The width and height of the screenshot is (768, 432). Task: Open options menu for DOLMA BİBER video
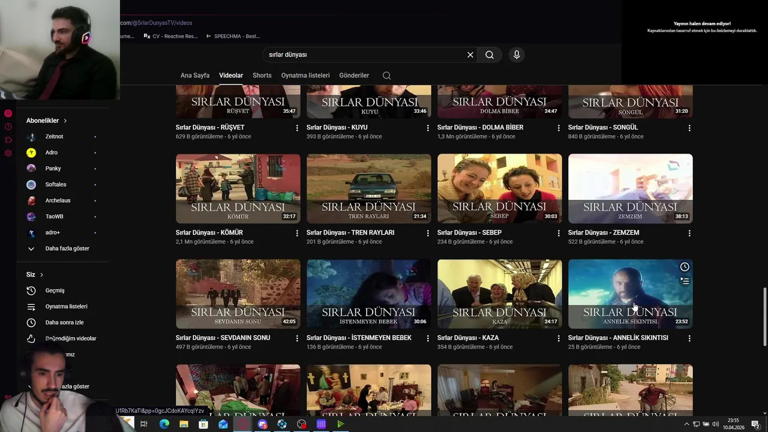559,128
